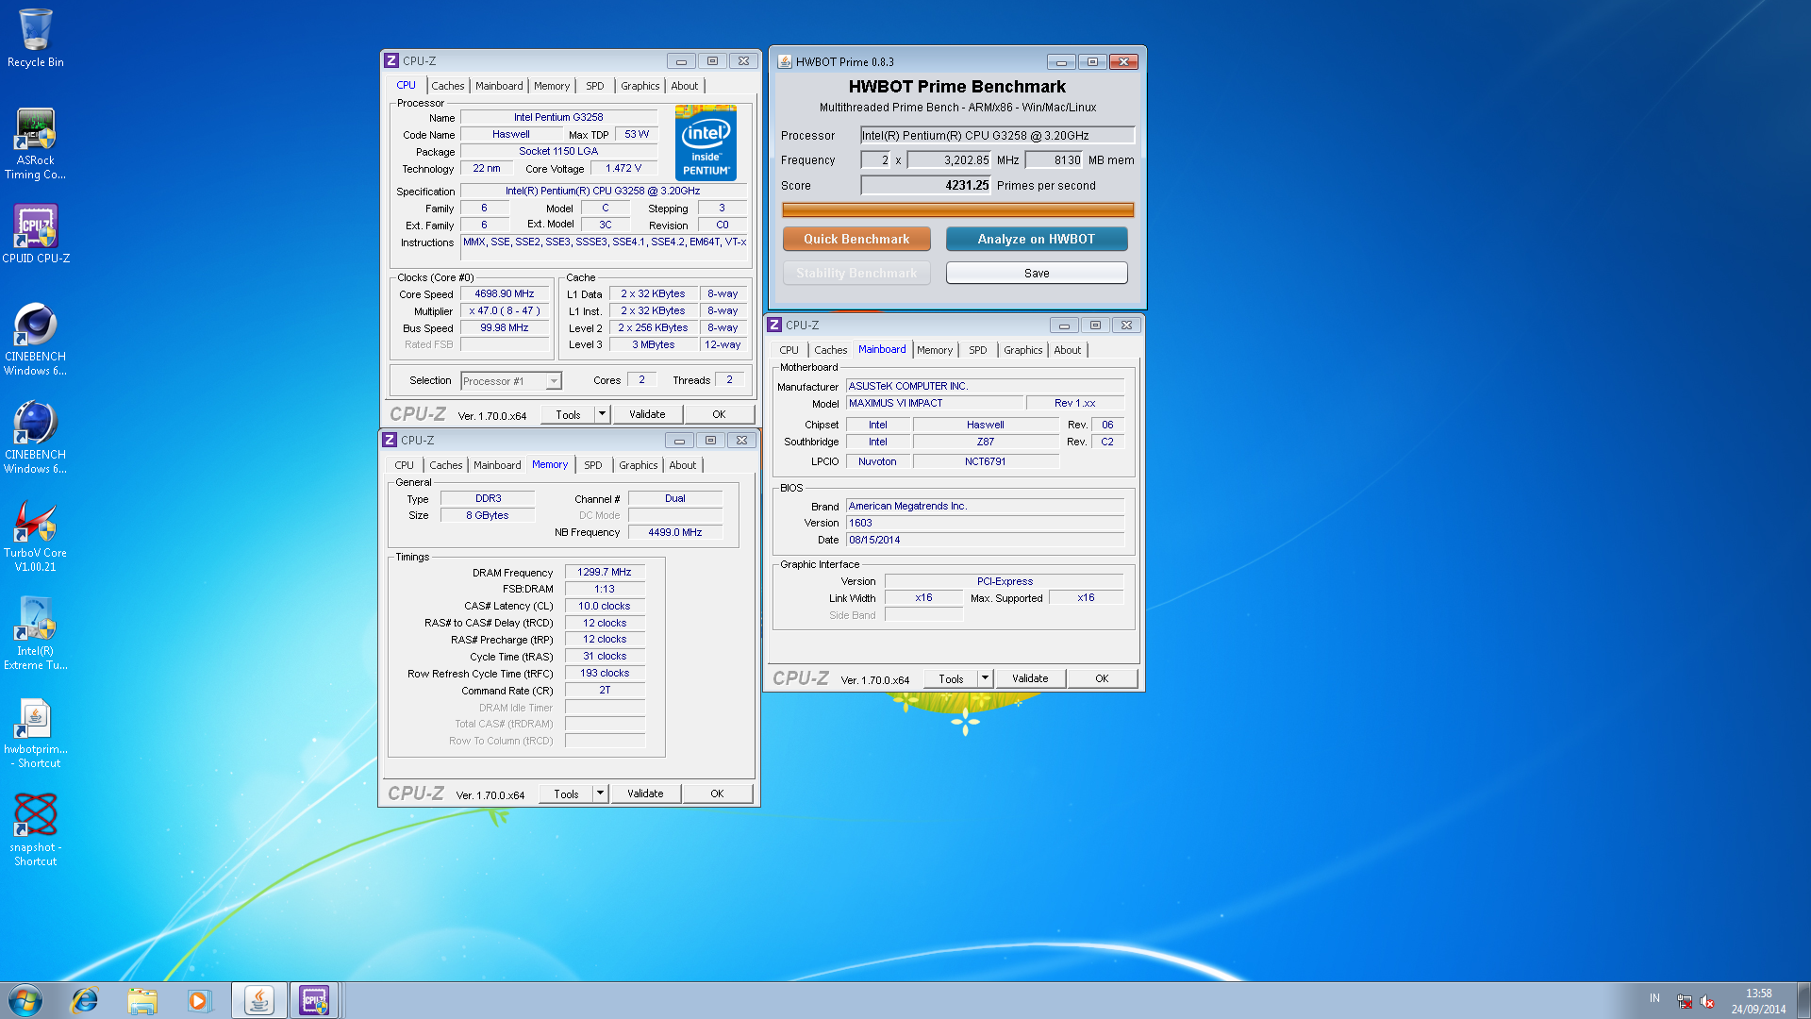Select manufacturer ASUSTeK COMPUTER INC. value

(985, 386)
